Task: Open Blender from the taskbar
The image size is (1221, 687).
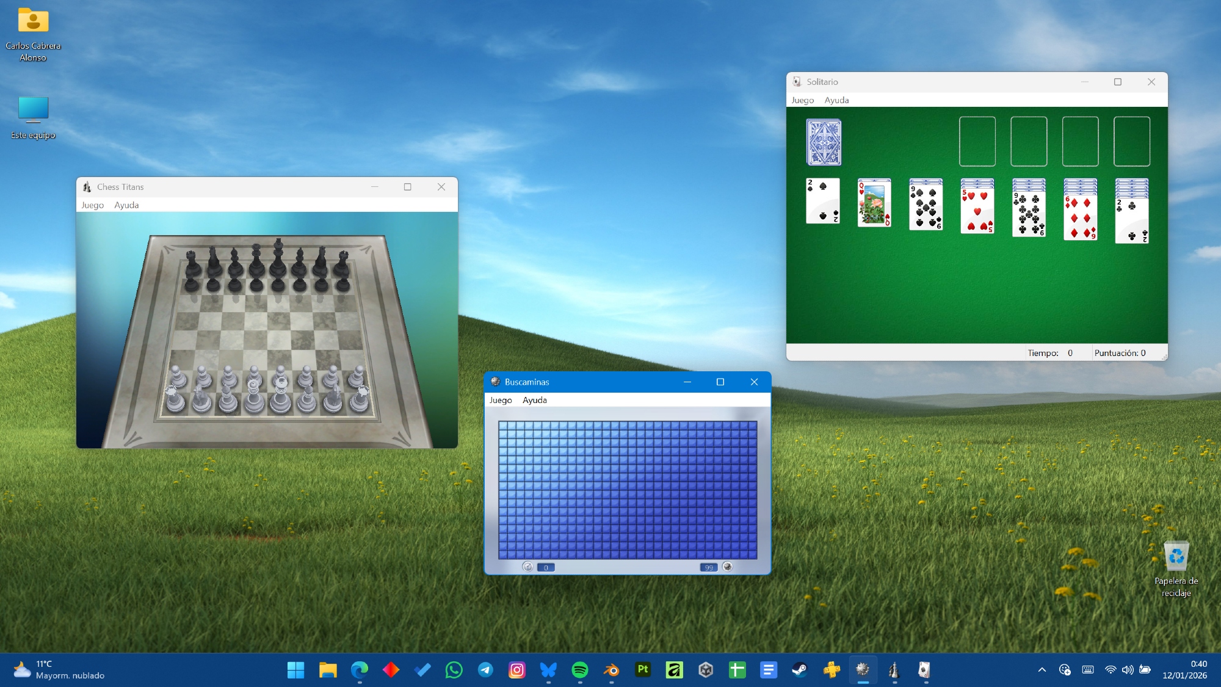Action: click(x=611, y=670)
